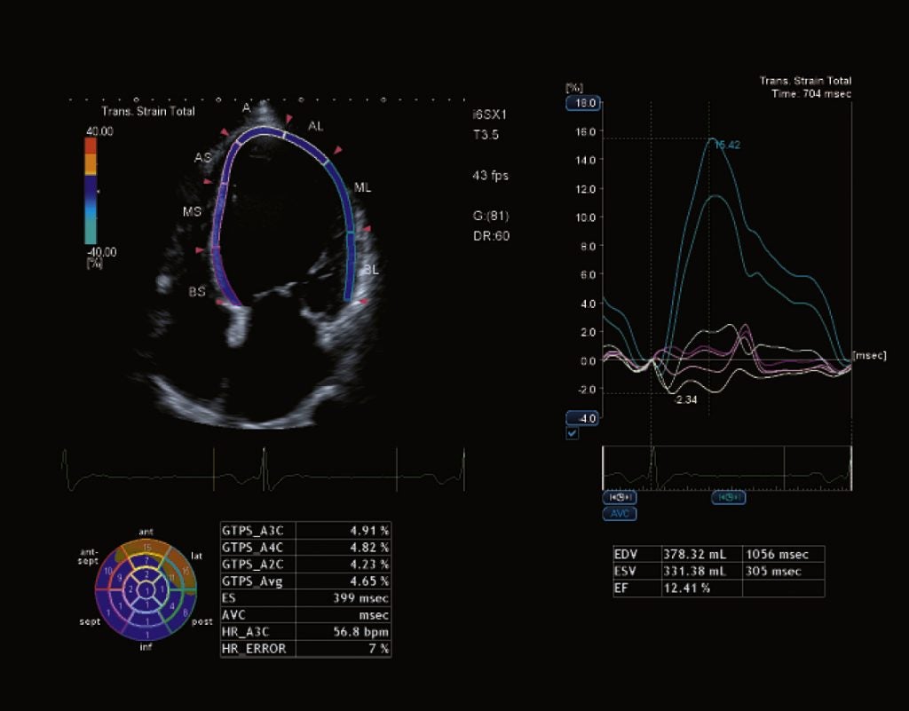Select the BL segment label on the echo image
Image resolution: width=909 pixels, height=711 pixels.
click(371, 270)
